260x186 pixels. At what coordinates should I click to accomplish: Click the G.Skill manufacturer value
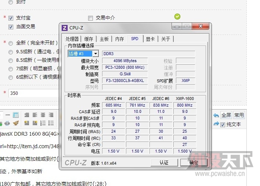125,74
